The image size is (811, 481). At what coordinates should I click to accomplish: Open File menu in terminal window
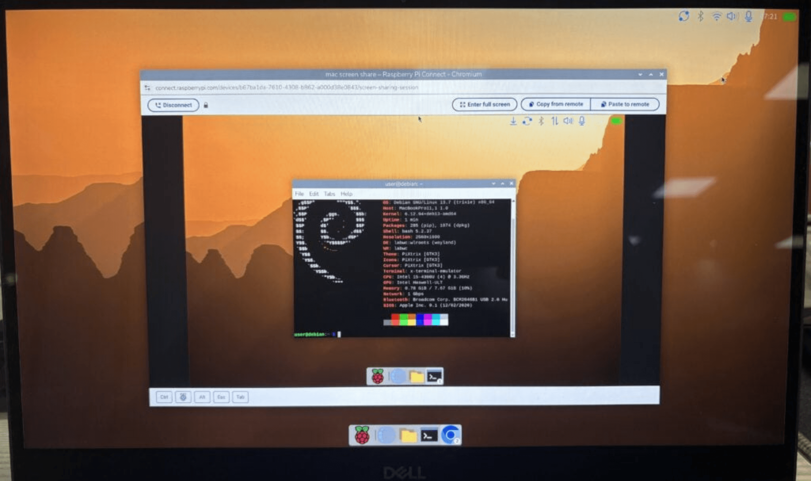pos(299,194)
